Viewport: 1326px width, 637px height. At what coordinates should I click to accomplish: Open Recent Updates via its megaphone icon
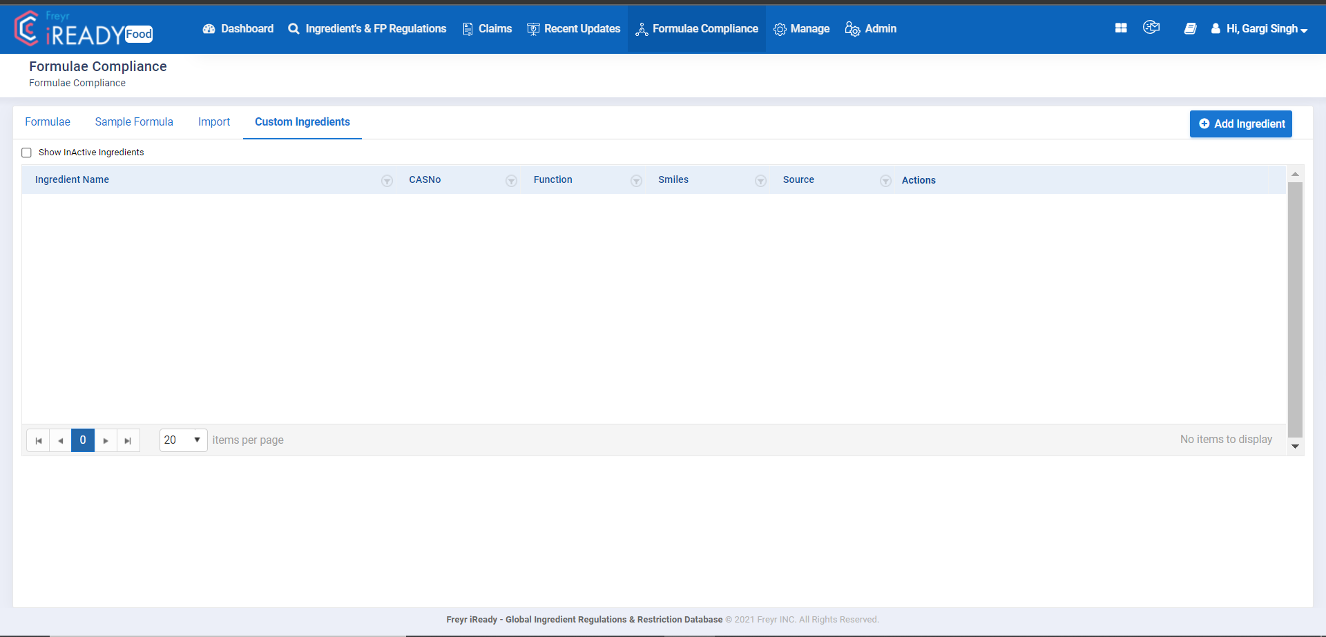click(532, 28)
